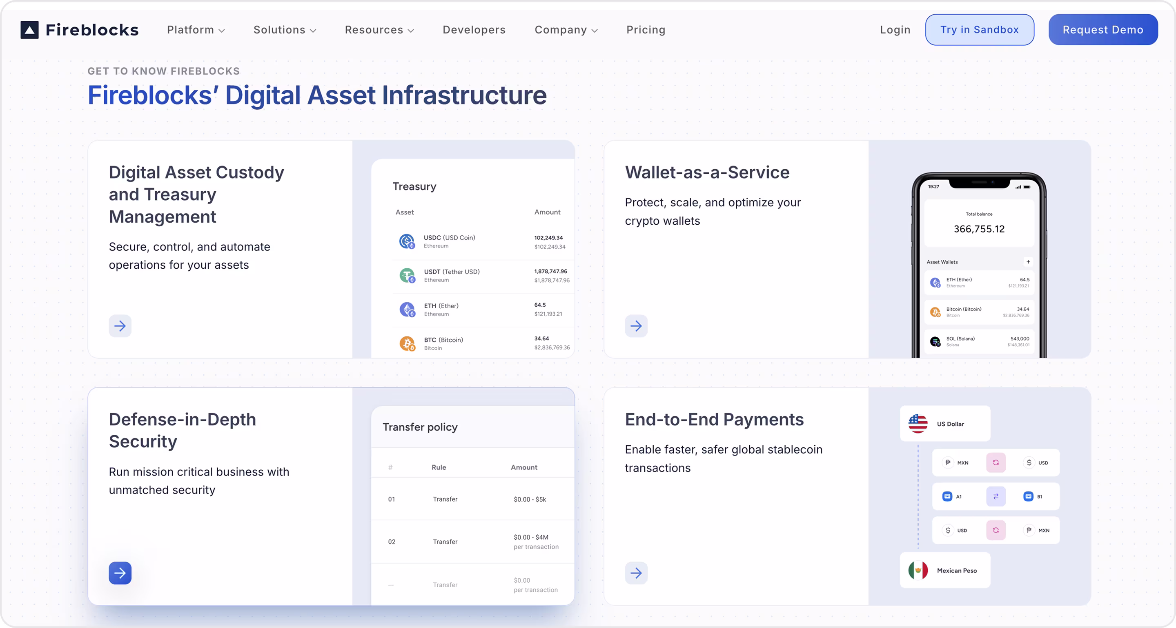This screenshot has width=1176, height=628.
Task: Click the US flag icon
Action: coord(918,424)
